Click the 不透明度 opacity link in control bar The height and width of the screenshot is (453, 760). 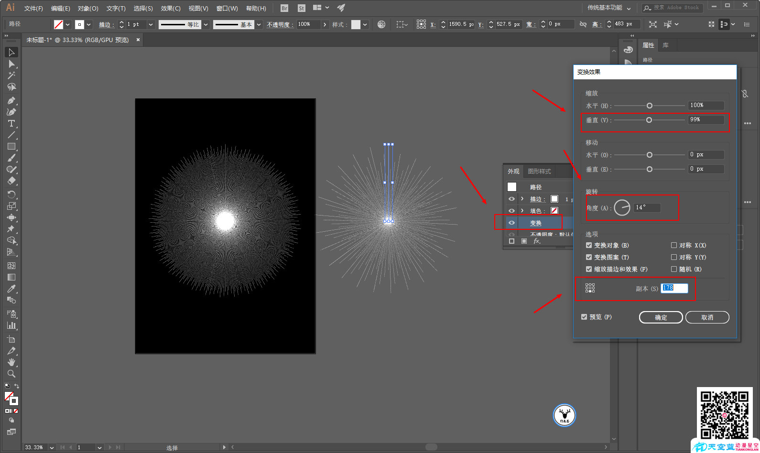(280, 24)
